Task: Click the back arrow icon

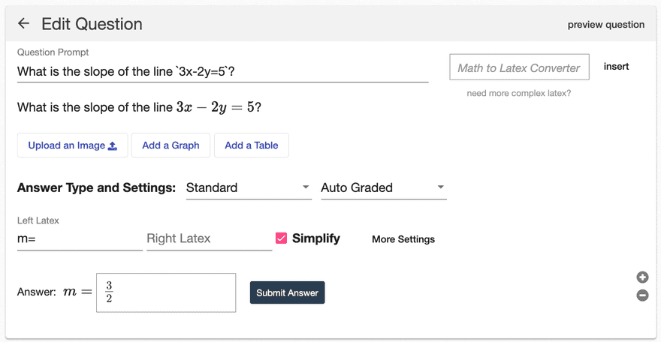Action: (x=23, y=23)
